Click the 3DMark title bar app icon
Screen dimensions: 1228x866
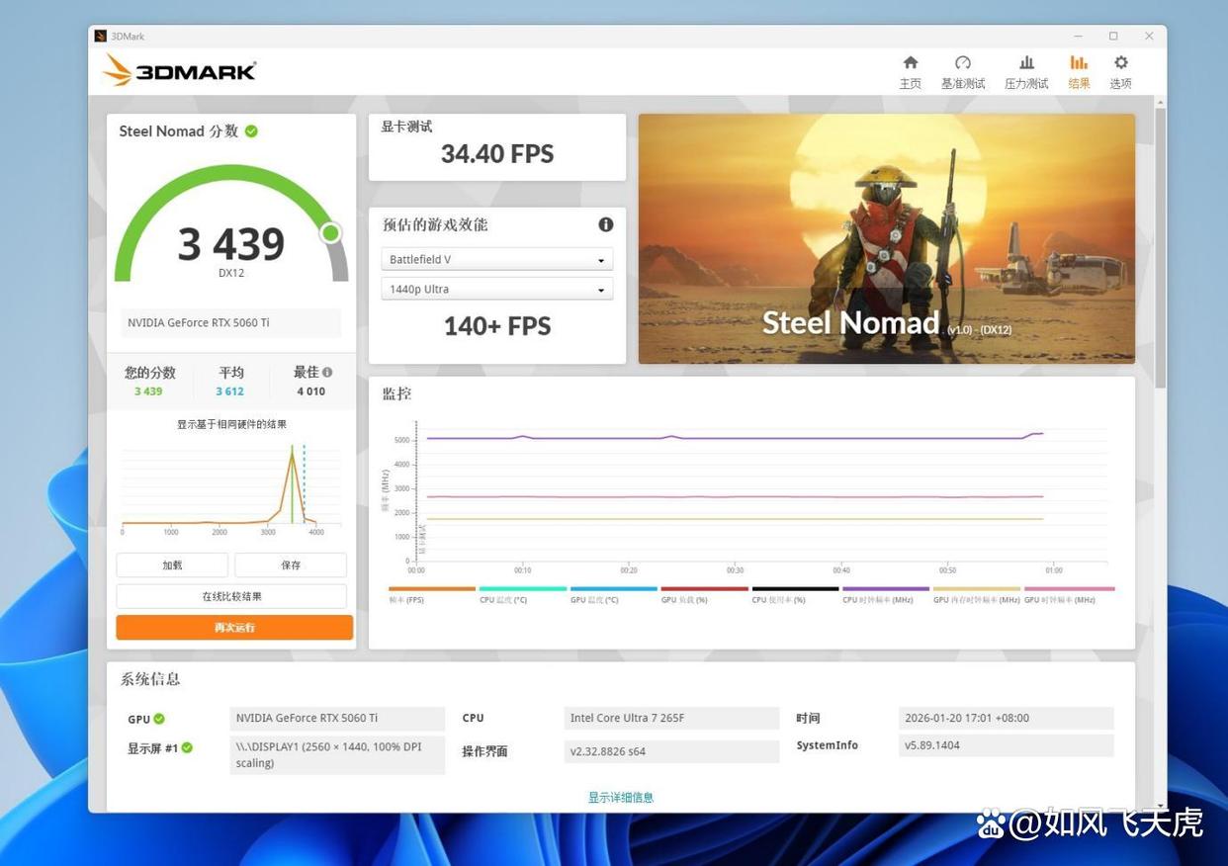[x=101, y=36]
